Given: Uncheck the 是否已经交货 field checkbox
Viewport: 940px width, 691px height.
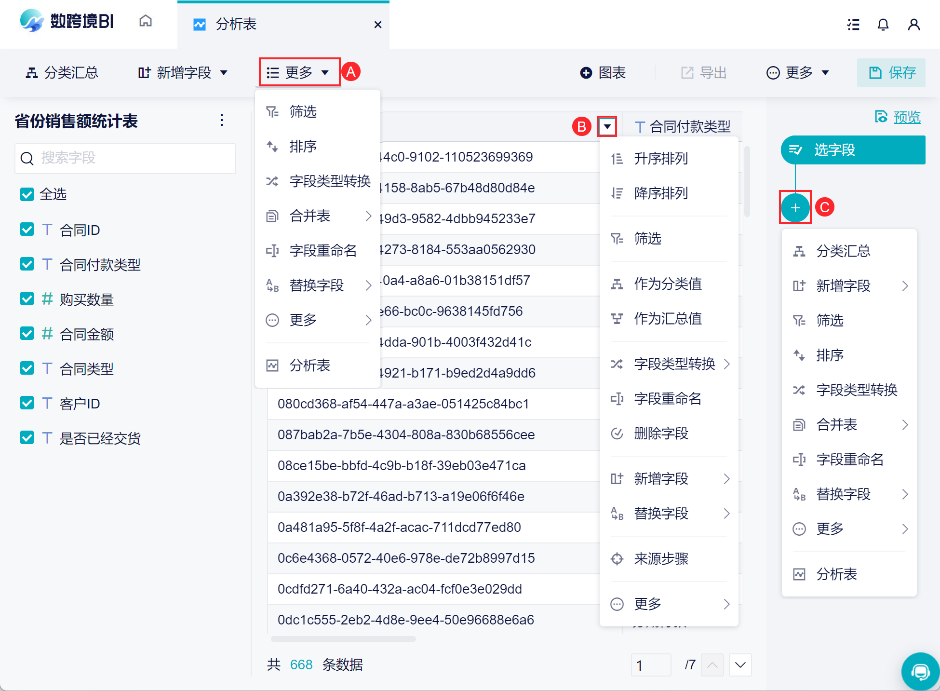Looking at the screenshot, I should [x=27, y=438].
